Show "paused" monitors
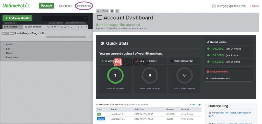262x124 pixels. [x=184, y=88]
